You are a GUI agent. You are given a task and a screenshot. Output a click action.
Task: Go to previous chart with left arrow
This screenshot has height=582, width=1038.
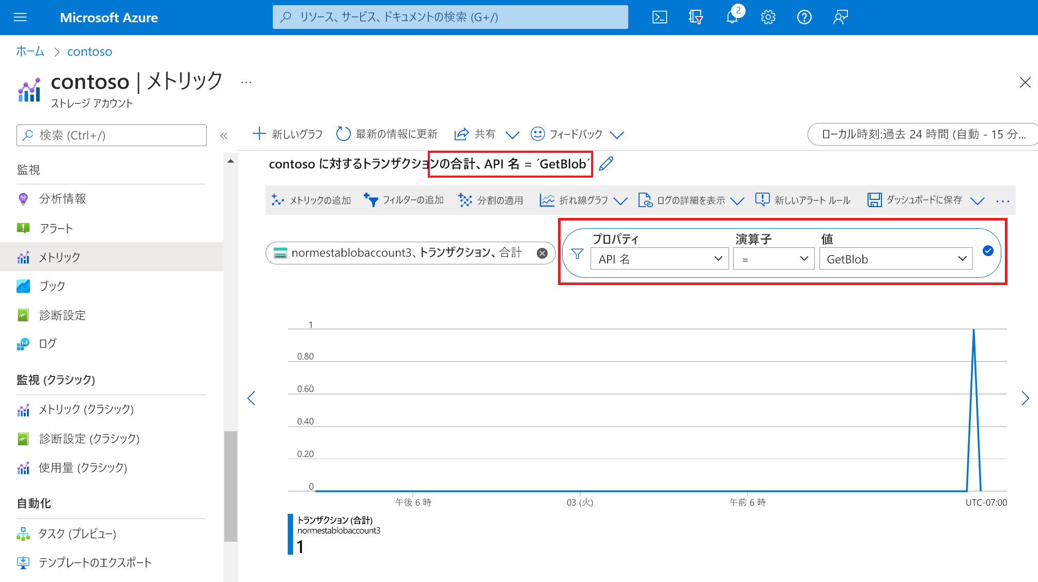[x=252, y=398]
